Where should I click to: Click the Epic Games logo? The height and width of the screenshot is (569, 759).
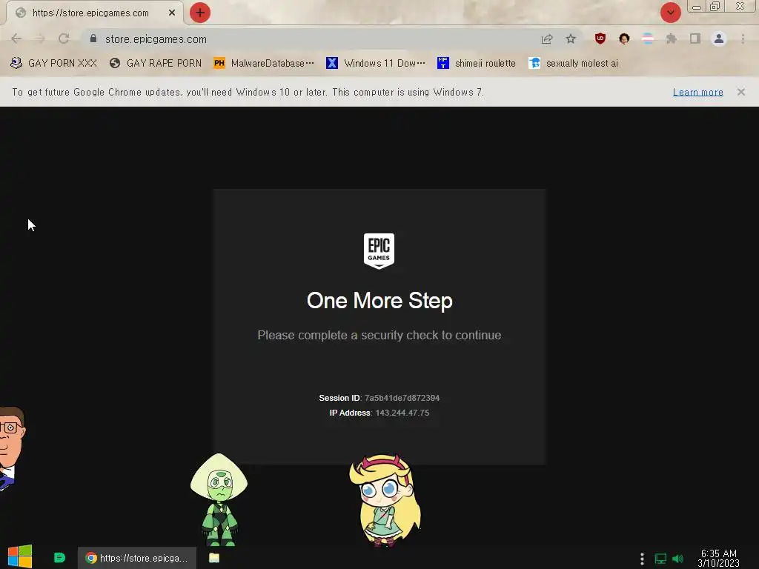(379, 251)
